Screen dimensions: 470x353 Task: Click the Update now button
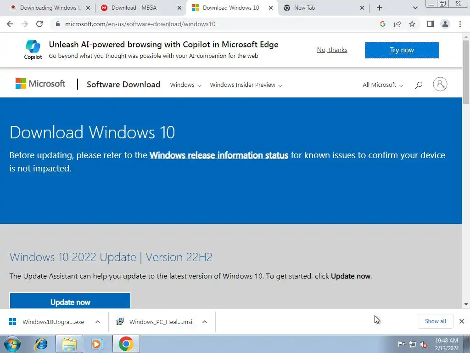[x=70, y=301]
